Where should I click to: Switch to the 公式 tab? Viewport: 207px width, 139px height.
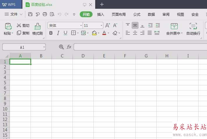coord(137,14)
